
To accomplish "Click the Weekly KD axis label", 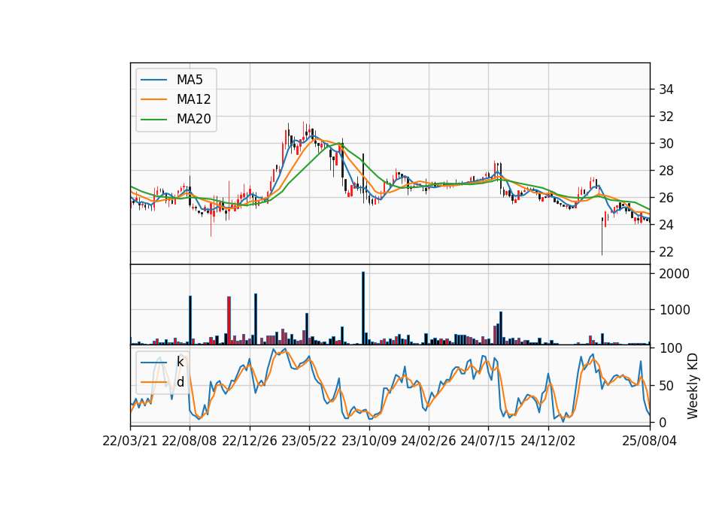I will [692, 387].
